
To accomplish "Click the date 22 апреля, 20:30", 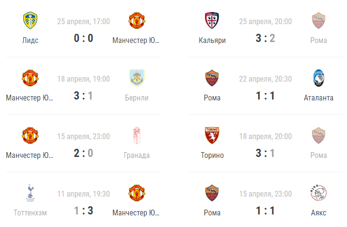I will pyautogui.click(x=265, y=79).
